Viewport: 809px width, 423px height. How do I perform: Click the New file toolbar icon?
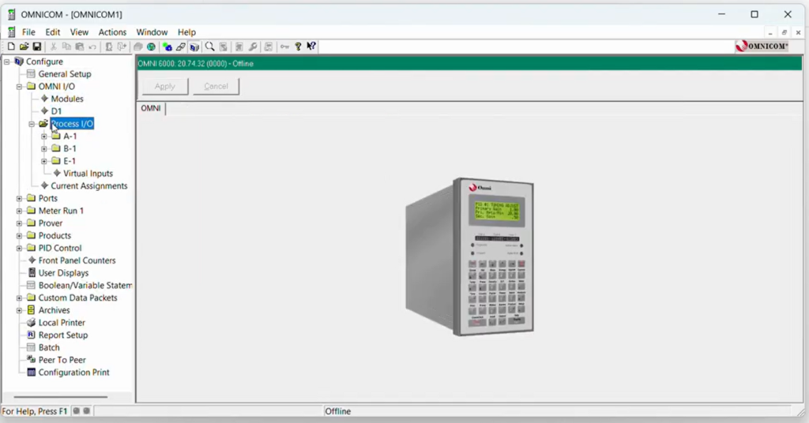coord(11,47)
